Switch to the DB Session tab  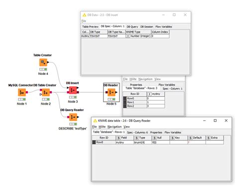pos(147,27)
